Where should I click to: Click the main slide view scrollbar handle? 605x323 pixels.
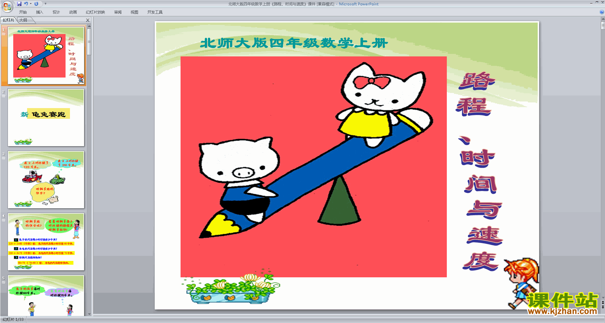coord(603,25)
